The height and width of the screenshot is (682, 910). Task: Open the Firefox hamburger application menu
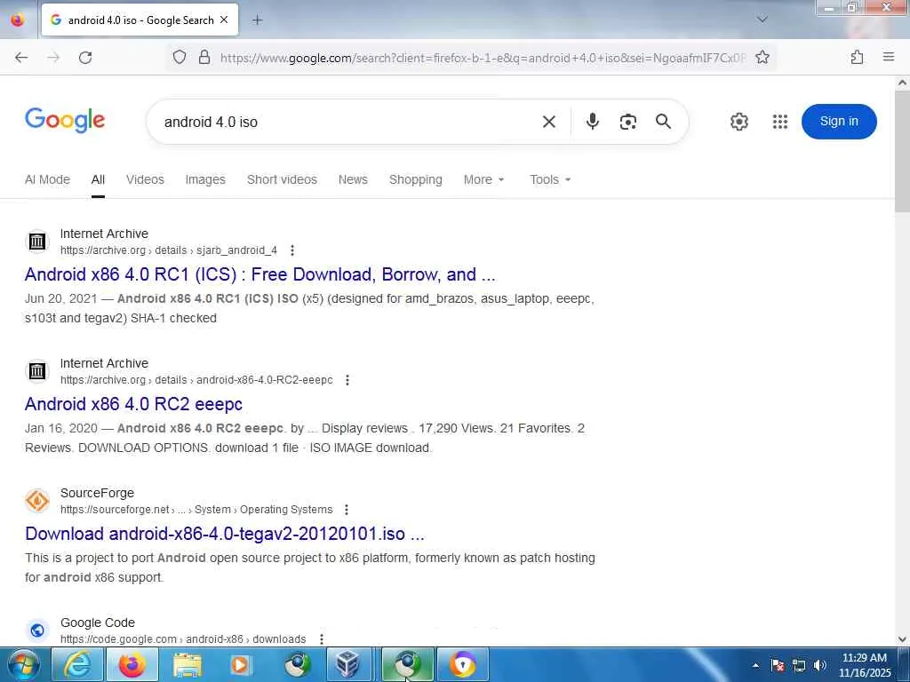pyautogui.click(x=889, y=57)
